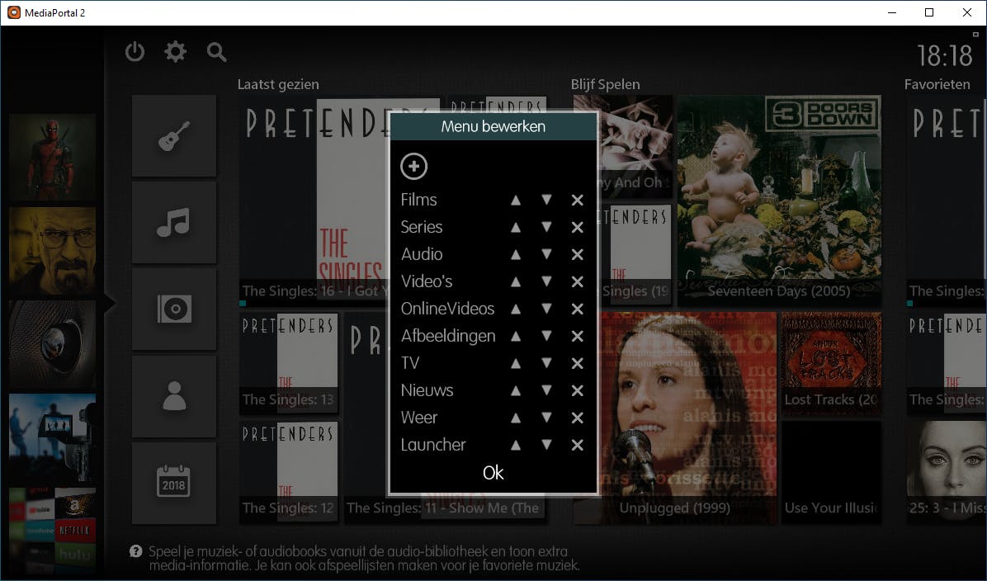Move Afbeeldingen up in the menu
Image resolution: width=987 pixels, height=581 pixels.
(x=516, y=336)
